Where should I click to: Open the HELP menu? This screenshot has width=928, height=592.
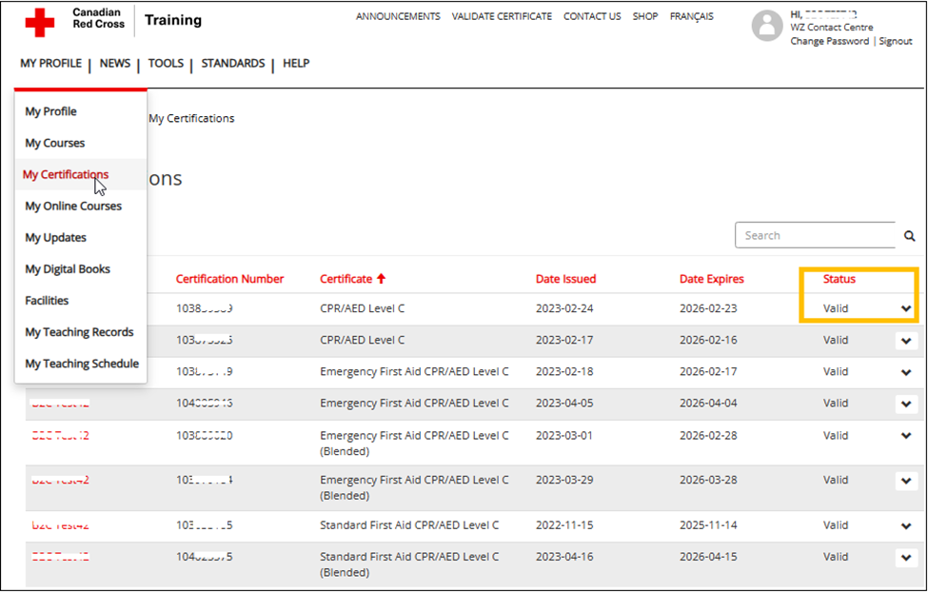(x=296, y=63)
